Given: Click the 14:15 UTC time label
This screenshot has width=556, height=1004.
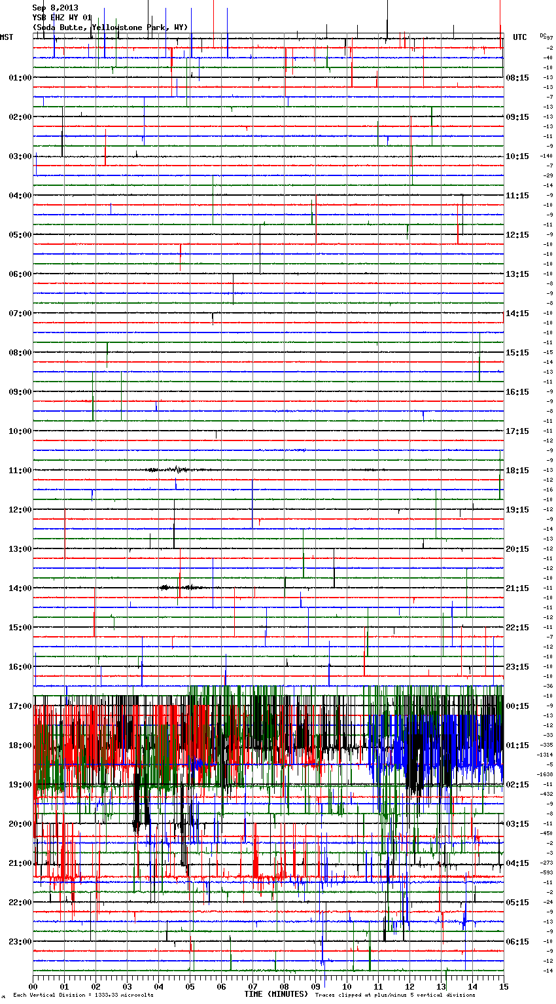Looking at the screenshot, I should tap(517, 314).
